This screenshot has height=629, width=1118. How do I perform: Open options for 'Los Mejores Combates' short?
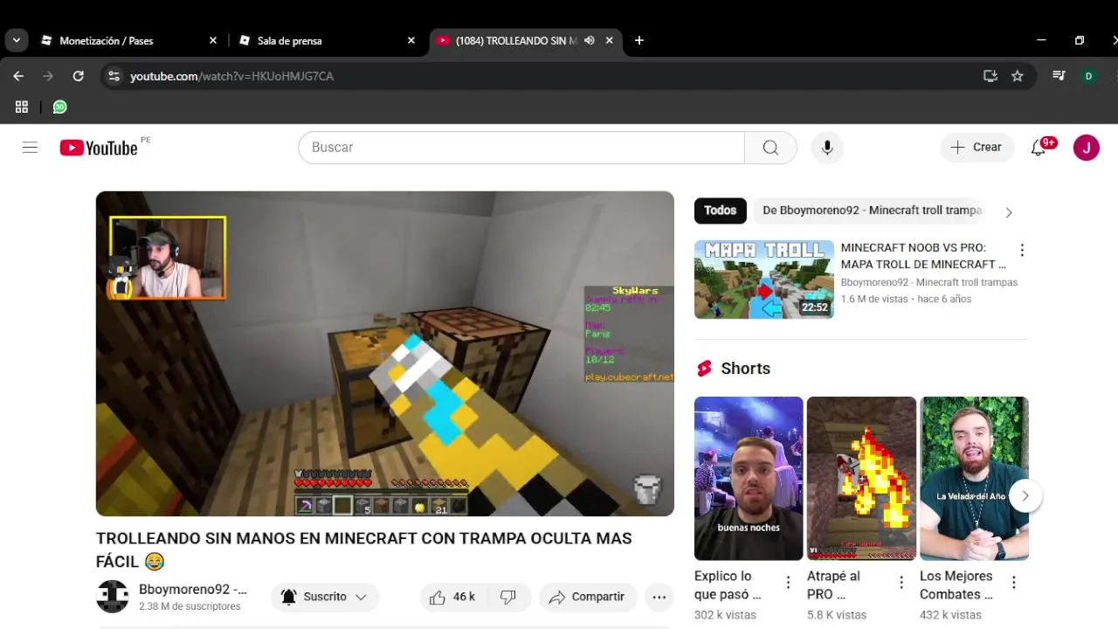[1014, 583]
